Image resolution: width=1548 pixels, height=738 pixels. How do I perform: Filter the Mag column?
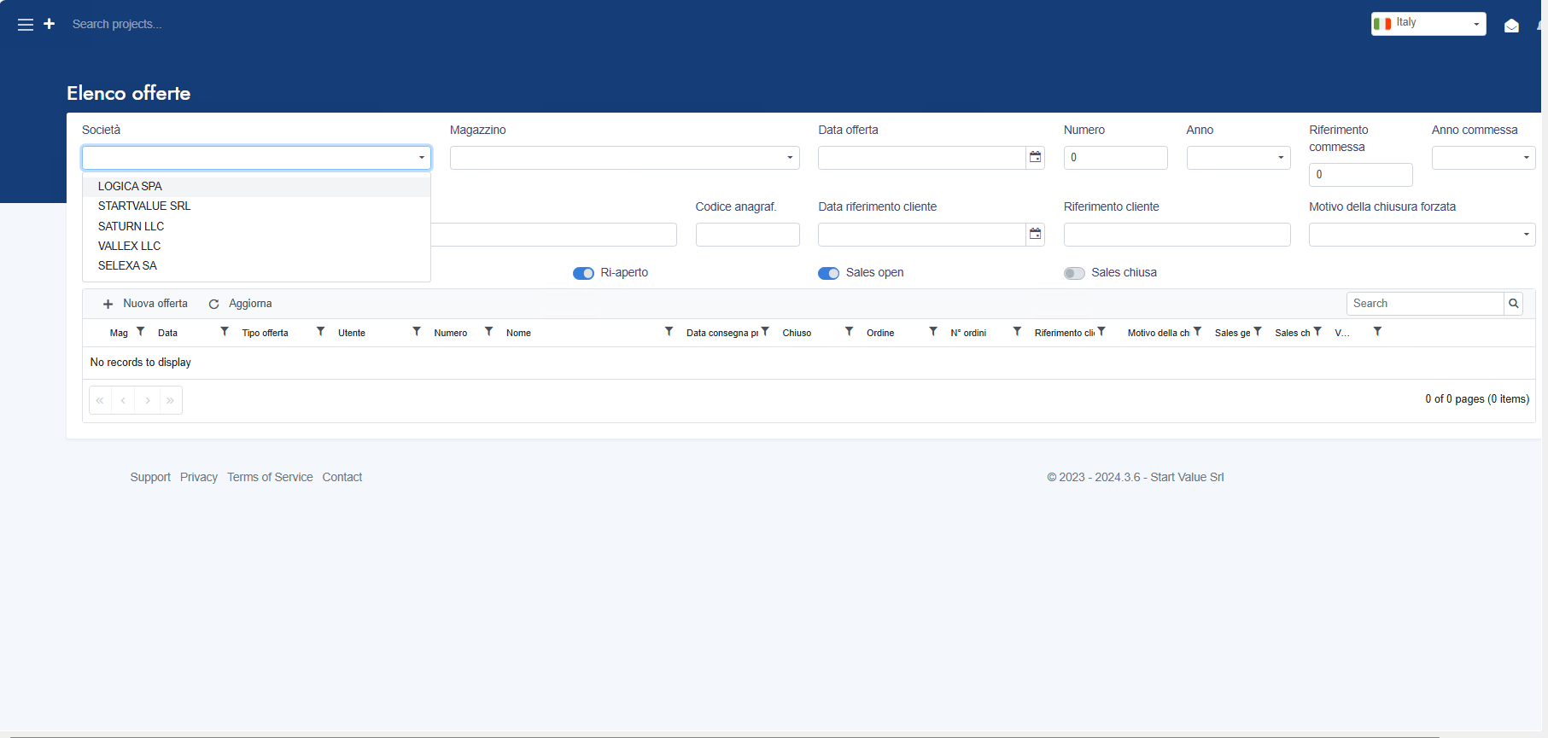(x=141, y=332)
